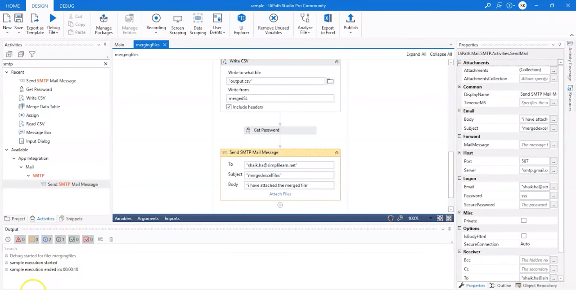Open the Screen Scraping wizard
This screenshot has width=576, height=290.
pyautogui.click(x=177, y=22)
